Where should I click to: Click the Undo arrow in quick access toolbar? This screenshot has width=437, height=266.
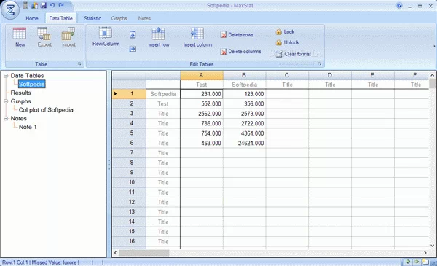click(52, 5)
